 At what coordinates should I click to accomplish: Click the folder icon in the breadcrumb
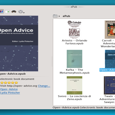click(x=55, y=16)
